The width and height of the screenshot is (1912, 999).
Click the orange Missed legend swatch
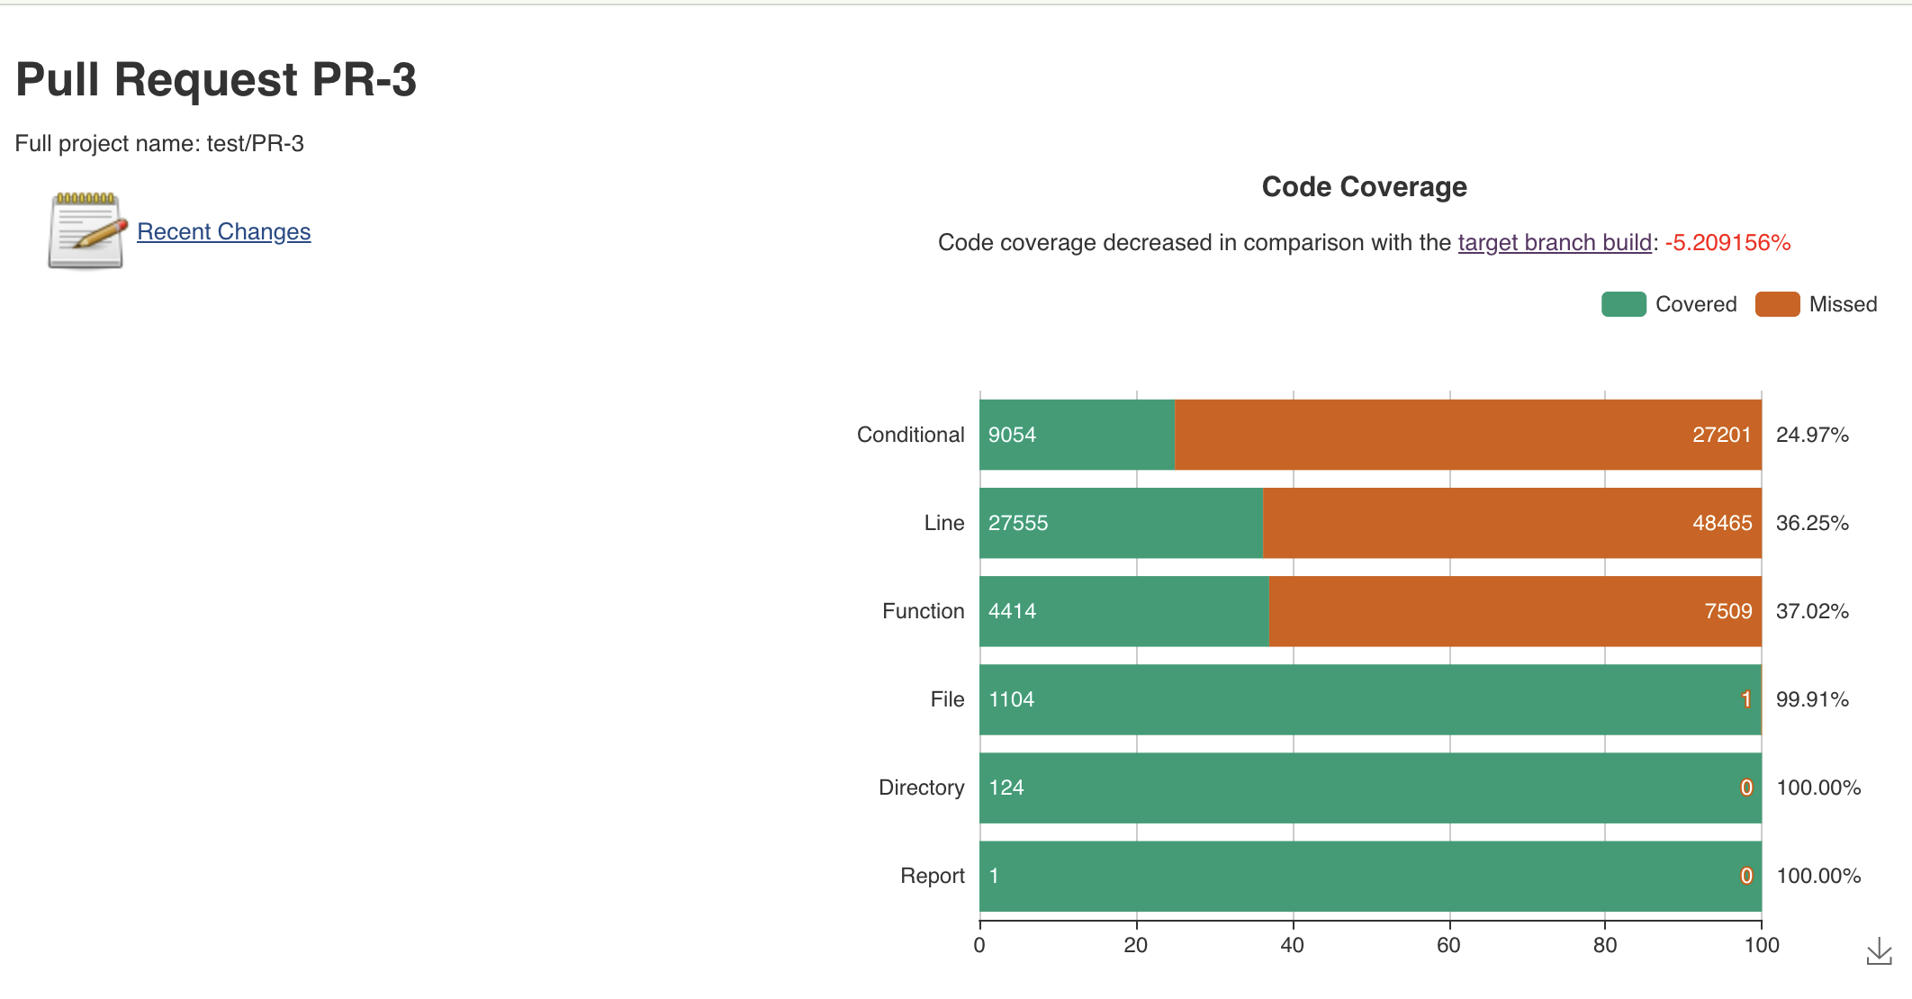pos(1777,304)
